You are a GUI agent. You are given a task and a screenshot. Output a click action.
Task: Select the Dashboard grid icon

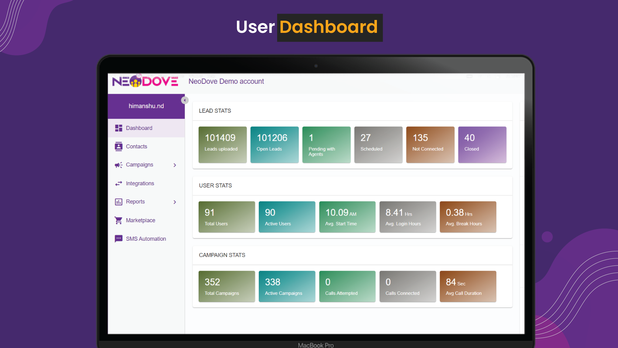point(118,128)
